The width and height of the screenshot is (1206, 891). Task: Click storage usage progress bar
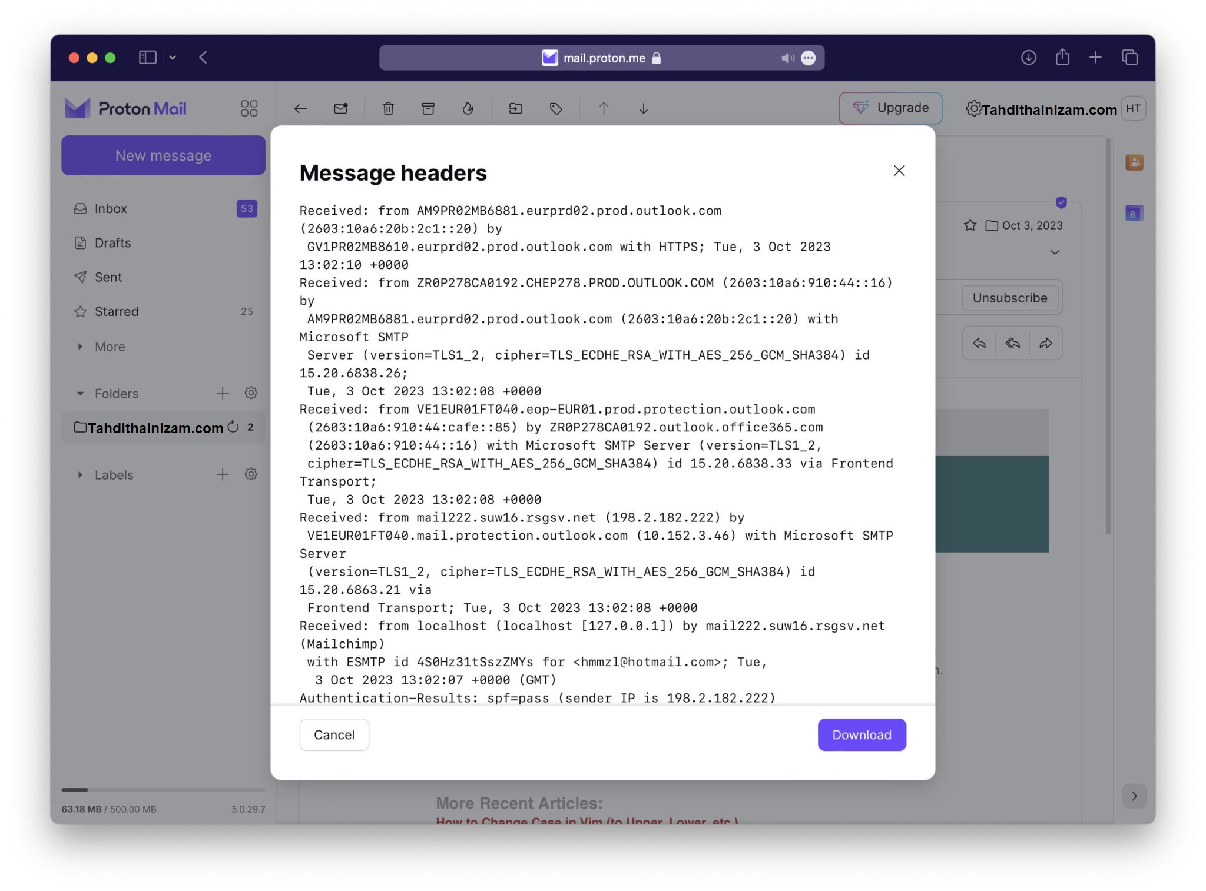click(x=163, y=790)
